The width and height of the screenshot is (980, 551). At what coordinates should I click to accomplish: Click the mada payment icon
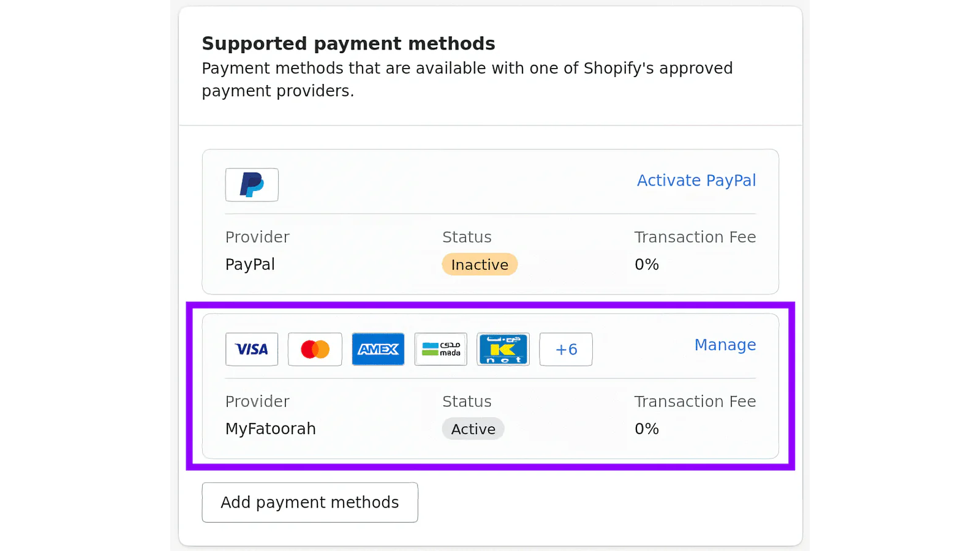[441, 350]
